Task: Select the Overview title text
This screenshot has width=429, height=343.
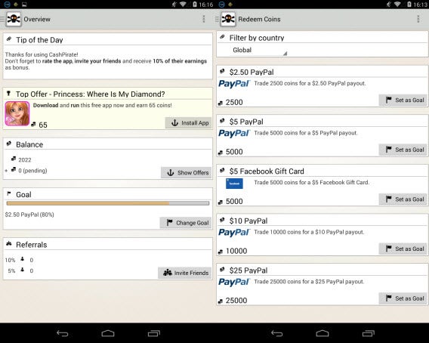Action: pyautogui.click(x=37, y=19)
